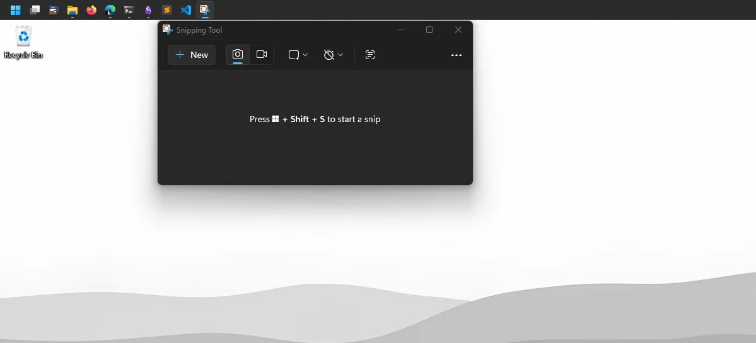
Task: Open the purple crystal Obsidian icon
Action: (x=148, y=10)
